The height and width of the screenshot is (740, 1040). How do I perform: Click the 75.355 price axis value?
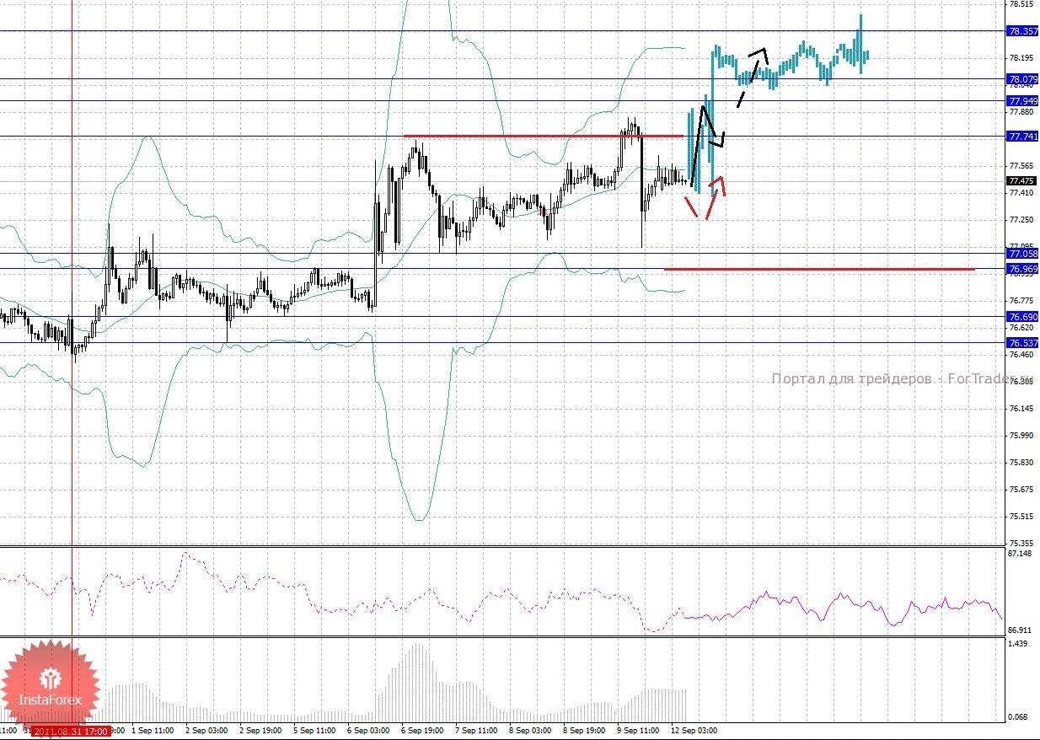click(x=1021, y=544)
